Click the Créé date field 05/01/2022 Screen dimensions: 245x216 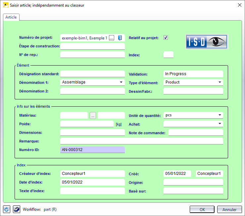point(177,174)
